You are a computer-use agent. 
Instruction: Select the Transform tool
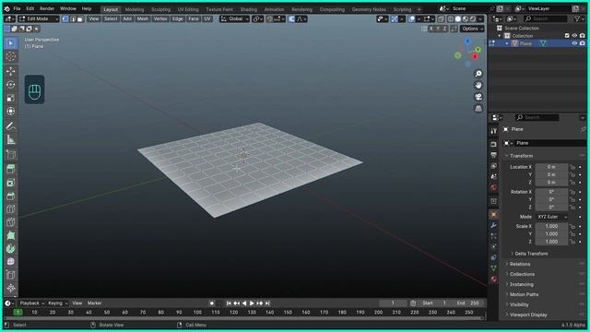11,111
